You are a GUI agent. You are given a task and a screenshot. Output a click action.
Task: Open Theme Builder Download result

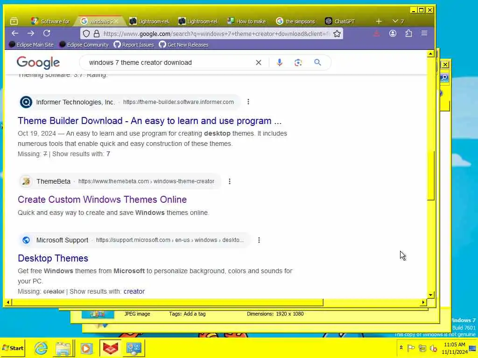pos(149,121)
